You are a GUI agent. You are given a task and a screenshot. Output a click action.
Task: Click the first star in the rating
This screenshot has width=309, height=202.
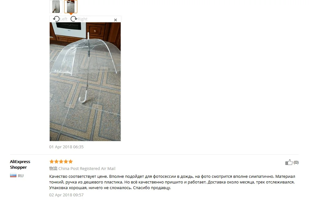click(x=52, y=162)
